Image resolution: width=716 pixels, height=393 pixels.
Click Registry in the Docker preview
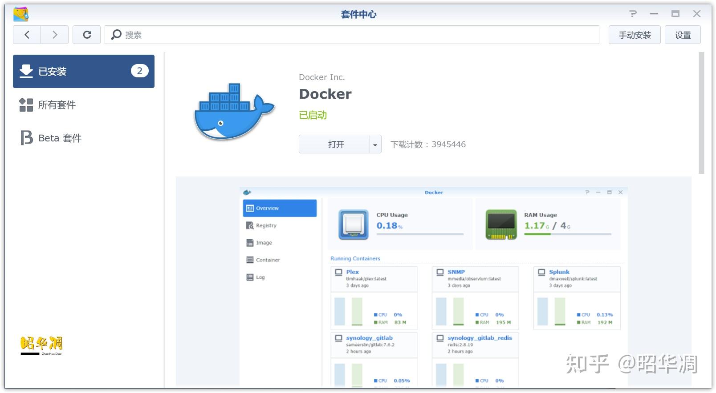(x=266, y=225)
